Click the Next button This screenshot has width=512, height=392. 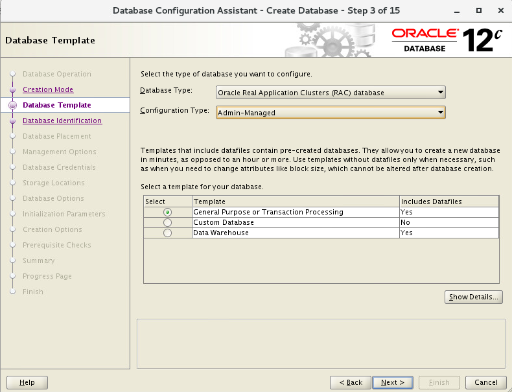pyautogui.click(x=393, y=382)
